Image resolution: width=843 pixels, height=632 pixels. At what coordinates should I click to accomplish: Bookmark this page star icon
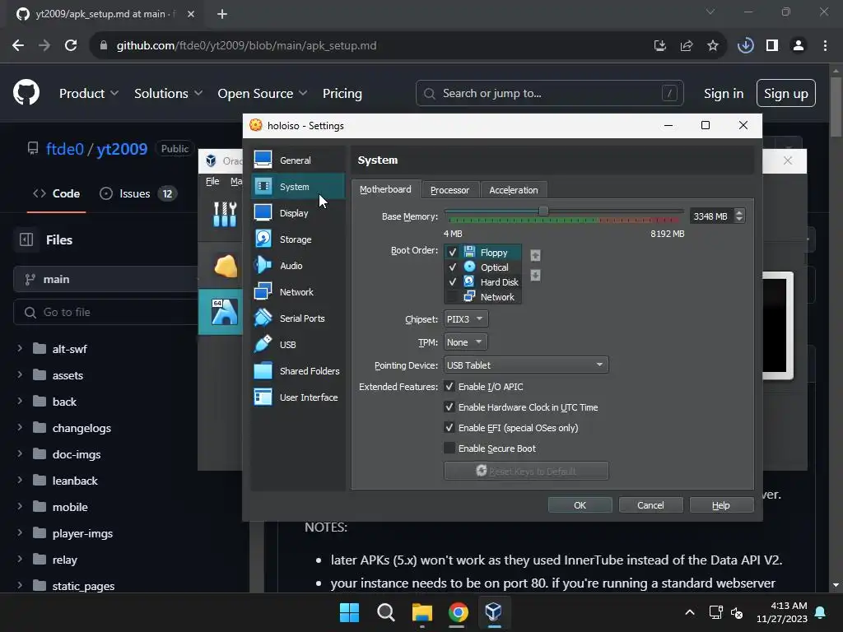pyautogui.click(x=713, y=46)
